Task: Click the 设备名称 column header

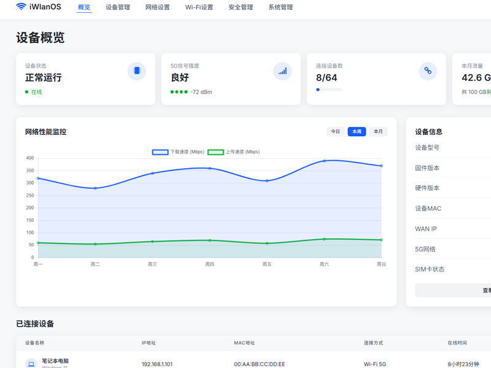Action: coord(34,343)
